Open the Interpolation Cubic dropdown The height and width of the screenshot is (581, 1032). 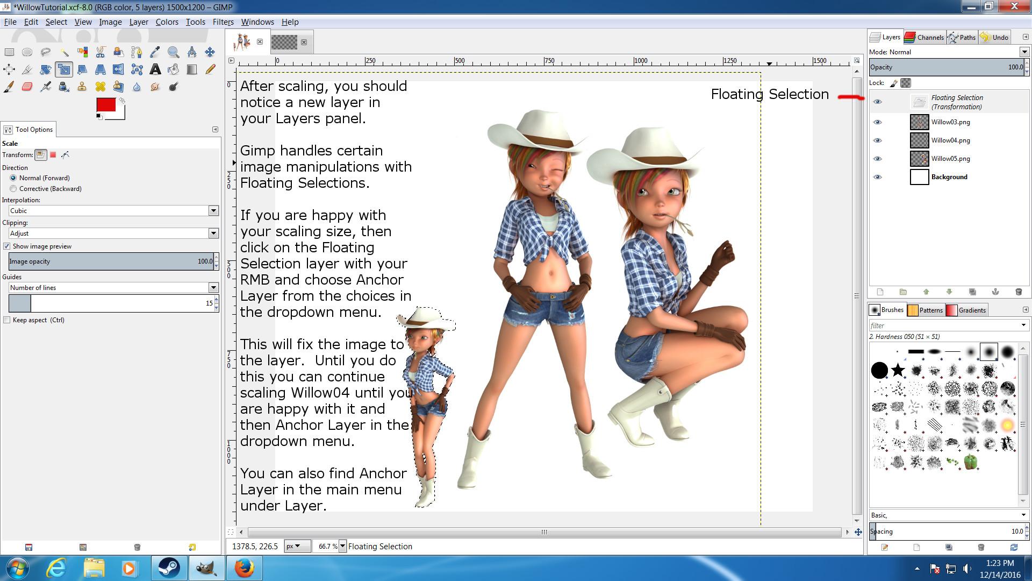click(x=213, y=211)
